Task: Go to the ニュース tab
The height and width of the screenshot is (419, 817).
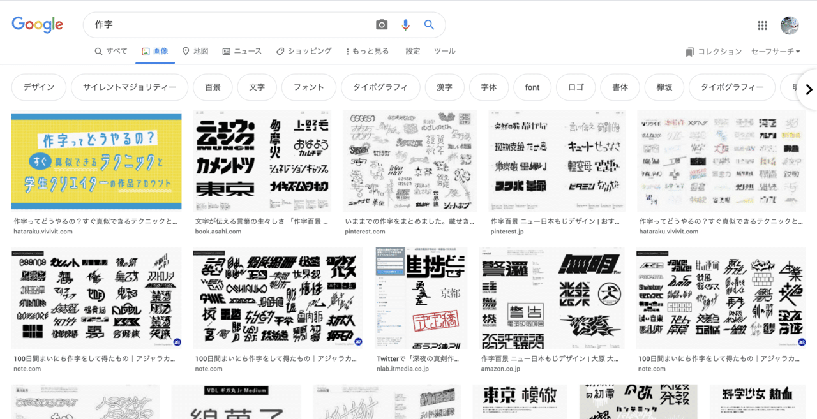Action: pos(242,51)
